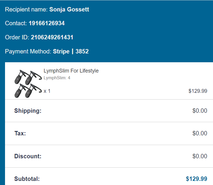Image resolution: width=213 pixels, height=185 pixels.
Task: Click the LymphSlim: 4 variant text
Action: [x=57, y=78]
